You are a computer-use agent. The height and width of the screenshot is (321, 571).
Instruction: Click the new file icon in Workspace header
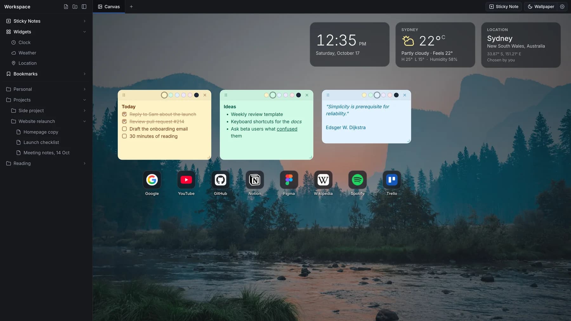66,7
